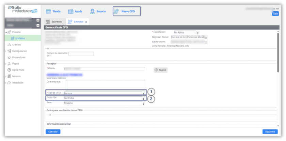Screen dimensions: 286x141
Task: Expand the Nómina sidebar section
Action: click(5, 76)
